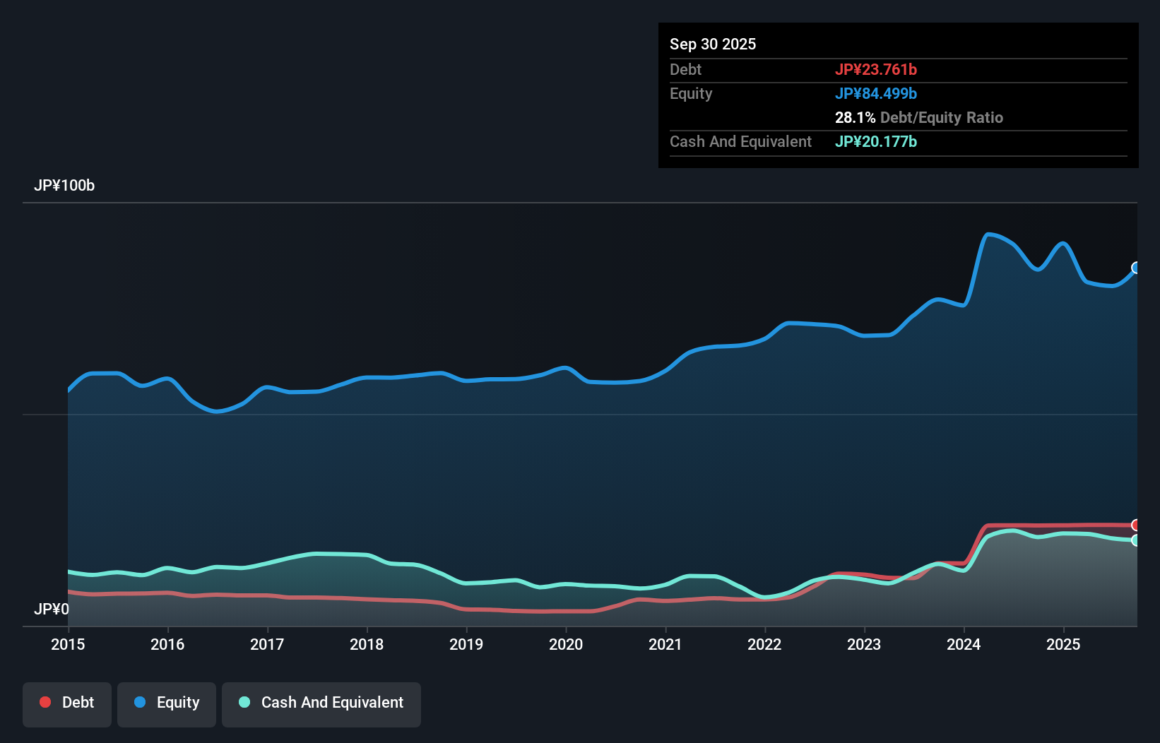Image resolution: width=1160 pixels, height=743 pixels.
Task: Click the 28.1% Debt/Equity Ratio text
Action: (919, 118)
